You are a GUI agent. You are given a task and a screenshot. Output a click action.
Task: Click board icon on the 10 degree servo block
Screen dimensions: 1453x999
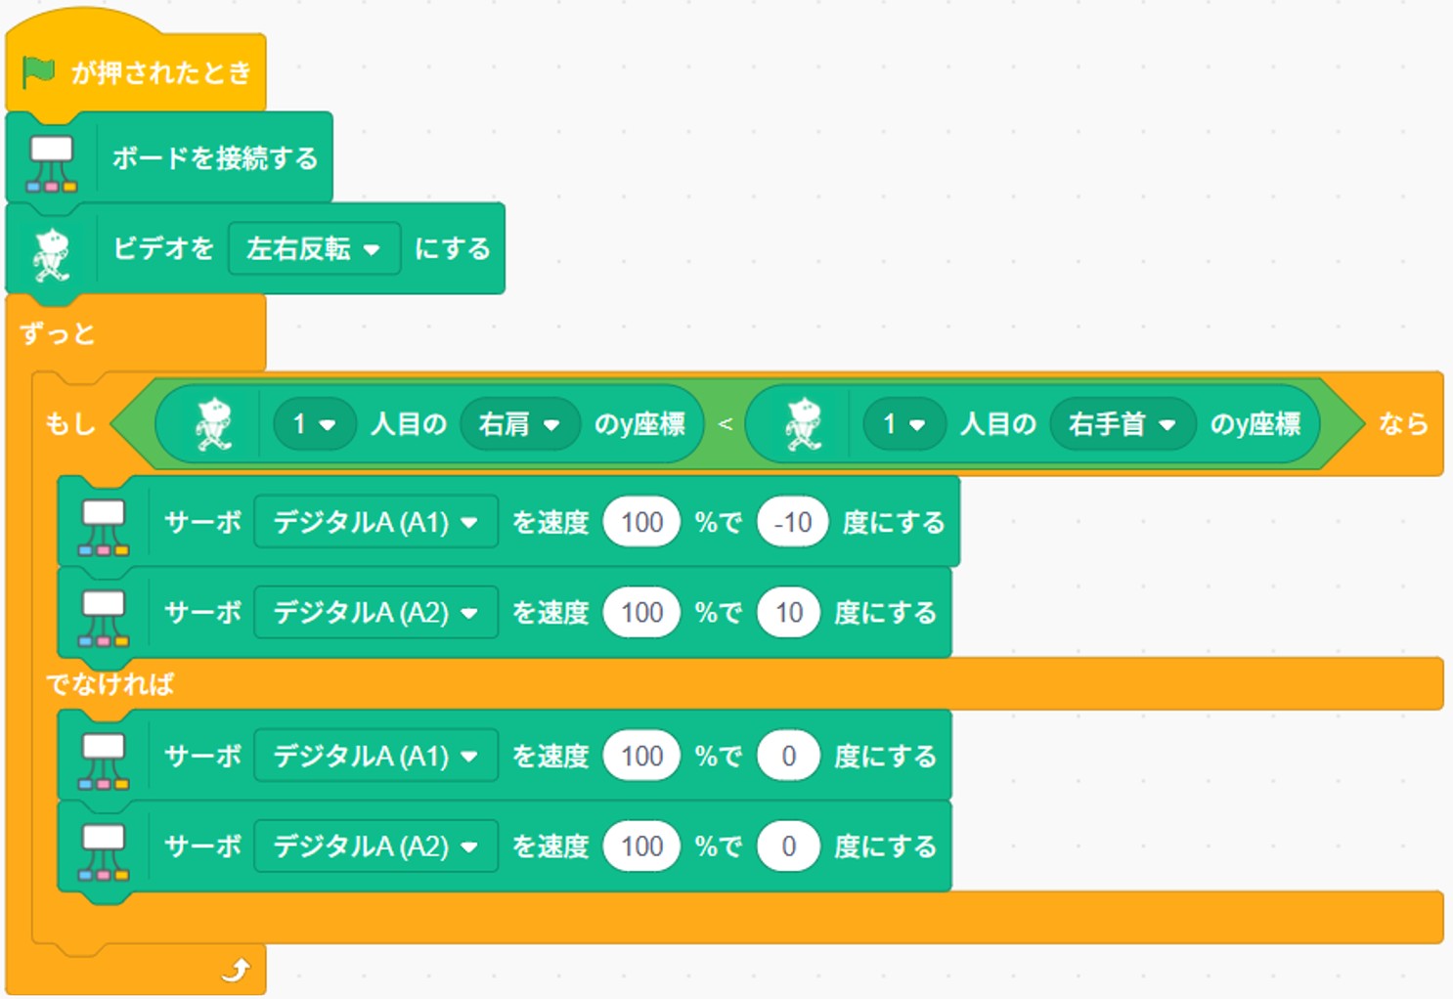104,616
